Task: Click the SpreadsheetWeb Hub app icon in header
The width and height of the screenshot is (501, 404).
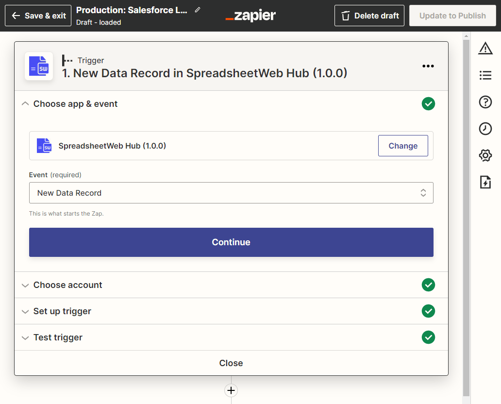Action: (x=39, y=66)
